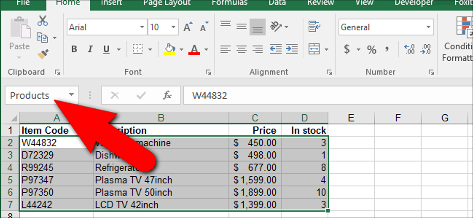Screen dimensions: 473x218
Task: Click the Insert Function fx icon
Action: 167,95
